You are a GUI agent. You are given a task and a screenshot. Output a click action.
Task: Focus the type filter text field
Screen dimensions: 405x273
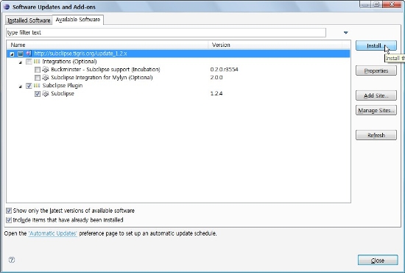click(x=166, y=33)
